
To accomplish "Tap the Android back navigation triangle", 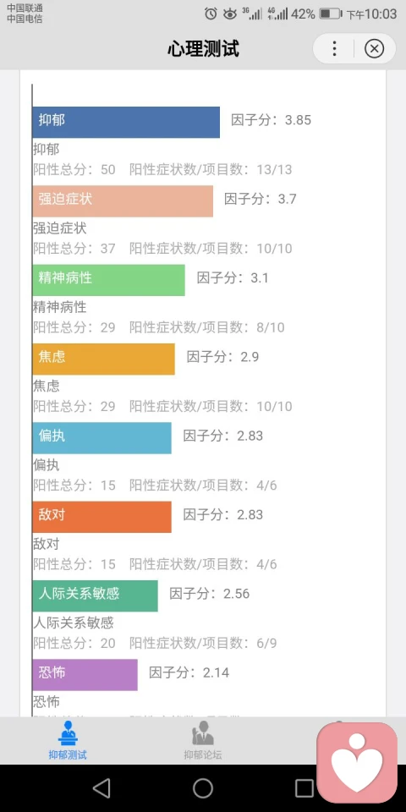I will [x=101, y=788].
